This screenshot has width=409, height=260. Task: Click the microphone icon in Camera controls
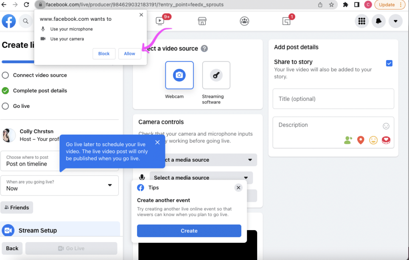[142, 177]
